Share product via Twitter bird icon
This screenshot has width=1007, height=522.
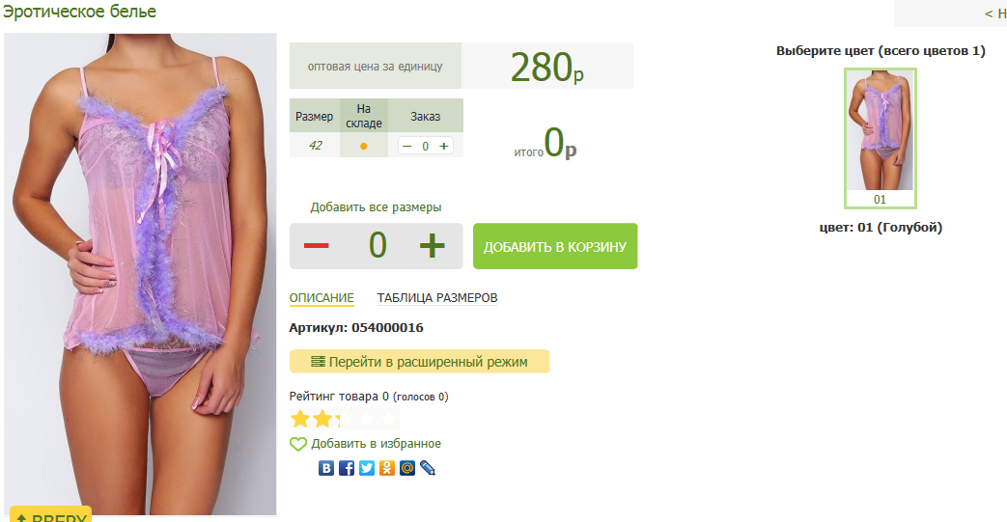pos(367,468)
